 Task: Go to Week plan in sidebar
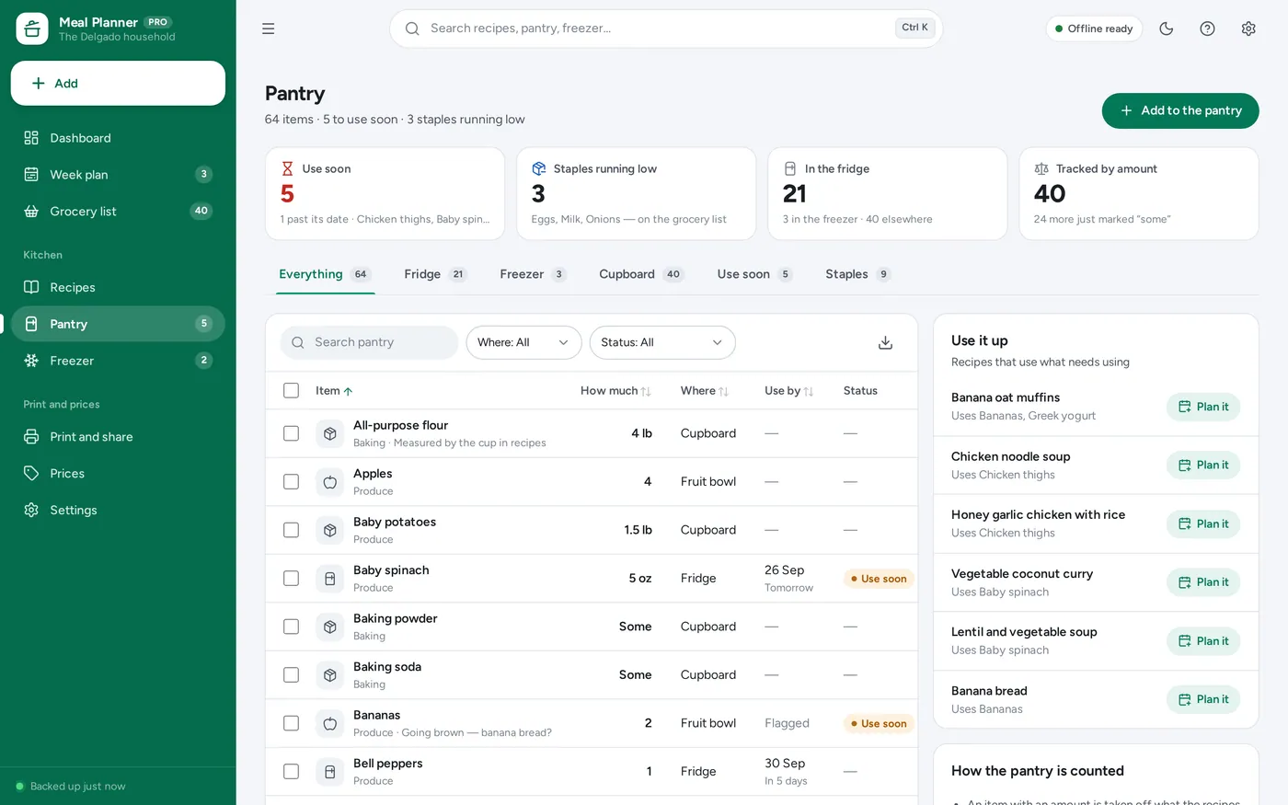118,175
